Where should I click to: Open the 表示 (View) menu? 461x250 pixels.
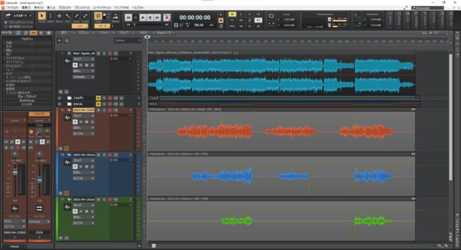tap(38, 7)
